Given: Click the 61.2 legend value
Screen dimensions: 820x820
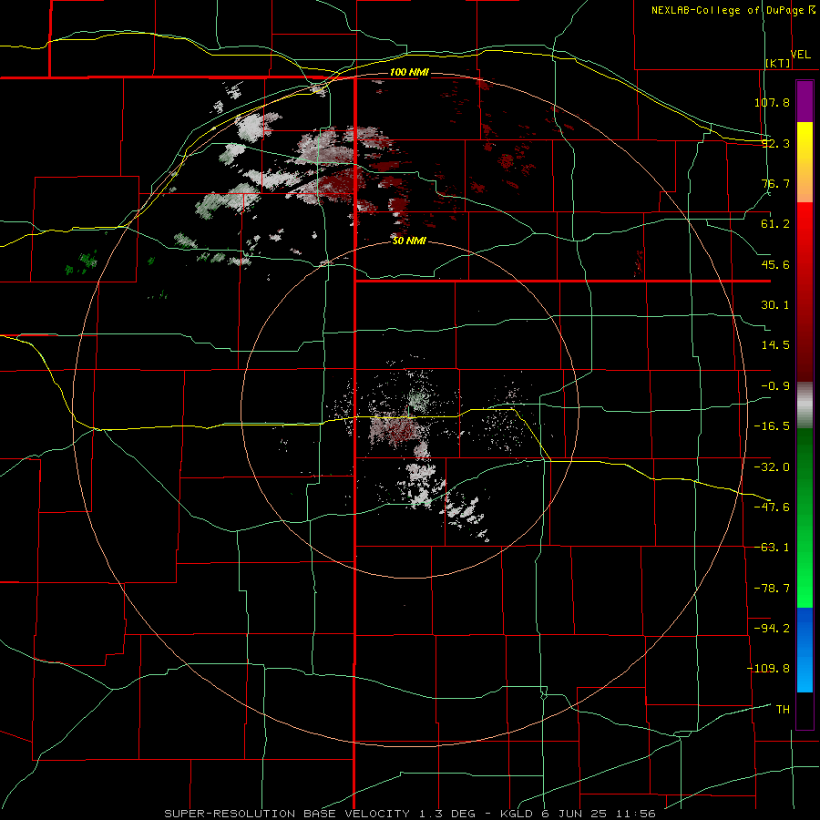Looking at the screenshot, I should tap(775, 224).
